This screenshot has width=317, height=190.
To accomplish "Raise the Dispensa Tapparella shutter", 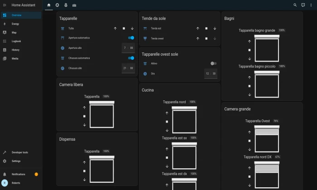I will click(x=84, y=162).
